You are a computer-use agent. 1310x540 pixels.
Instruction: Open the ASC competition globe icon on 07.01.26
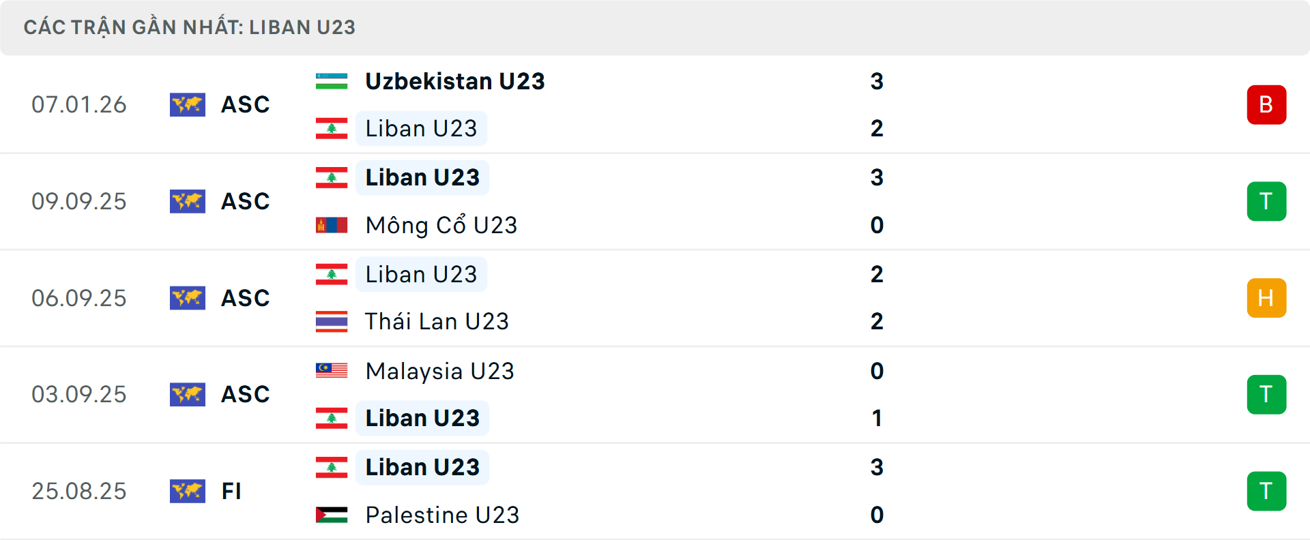pyautogui.click(x=188, y=104)
